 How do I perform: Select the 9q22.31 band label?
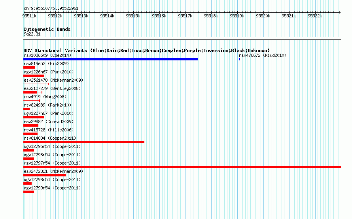[x=32, y=34]
